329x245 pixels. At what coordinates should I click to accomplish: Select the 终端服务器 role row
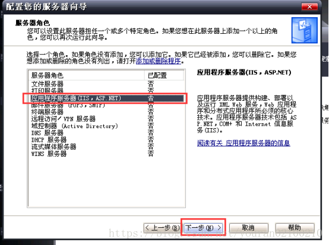(x=106, y=112)
